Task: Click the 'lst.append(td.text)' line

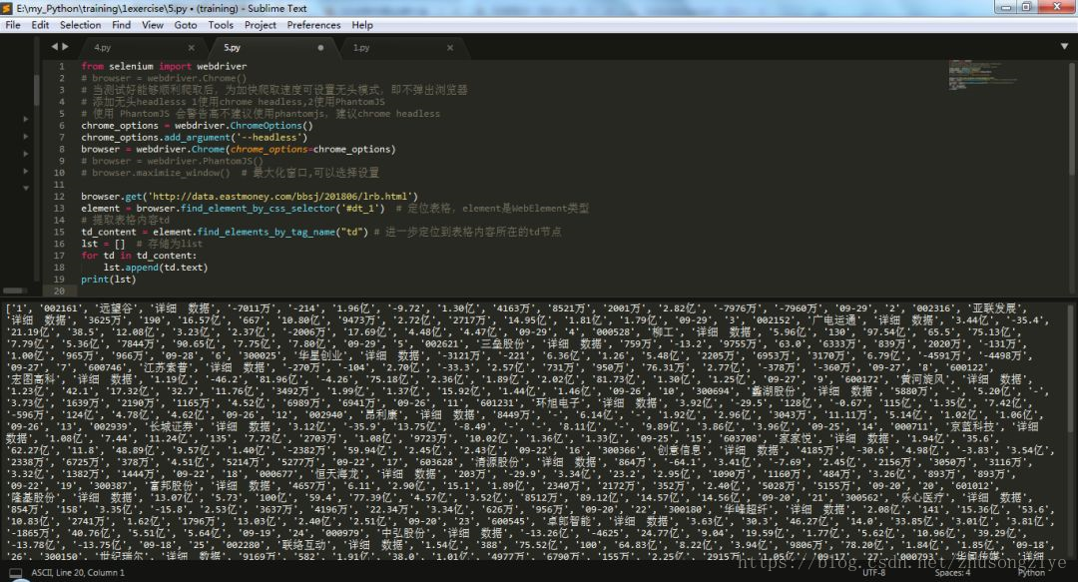Action: (156, 268)
